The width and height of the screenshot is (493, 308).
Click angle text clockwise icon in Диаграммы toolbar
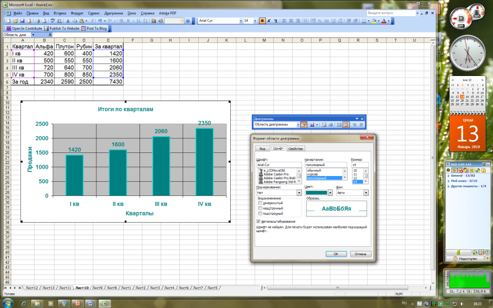point(355,125)
